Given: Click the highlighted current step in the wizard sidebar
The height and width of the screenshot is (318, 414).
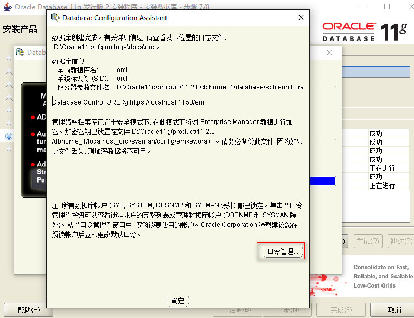Looking at the screenshot, I should click(9, 136).
